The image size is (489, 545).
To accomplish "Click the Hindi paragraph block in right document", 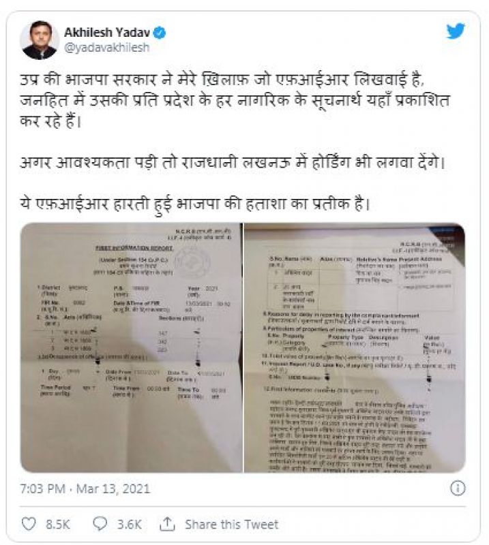I will (x=351, y=437).
